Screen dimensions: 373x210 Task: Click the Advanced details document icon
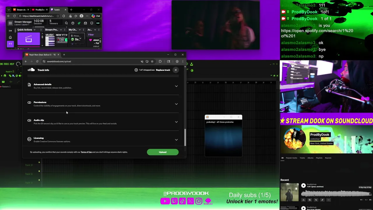click(29, 85)
